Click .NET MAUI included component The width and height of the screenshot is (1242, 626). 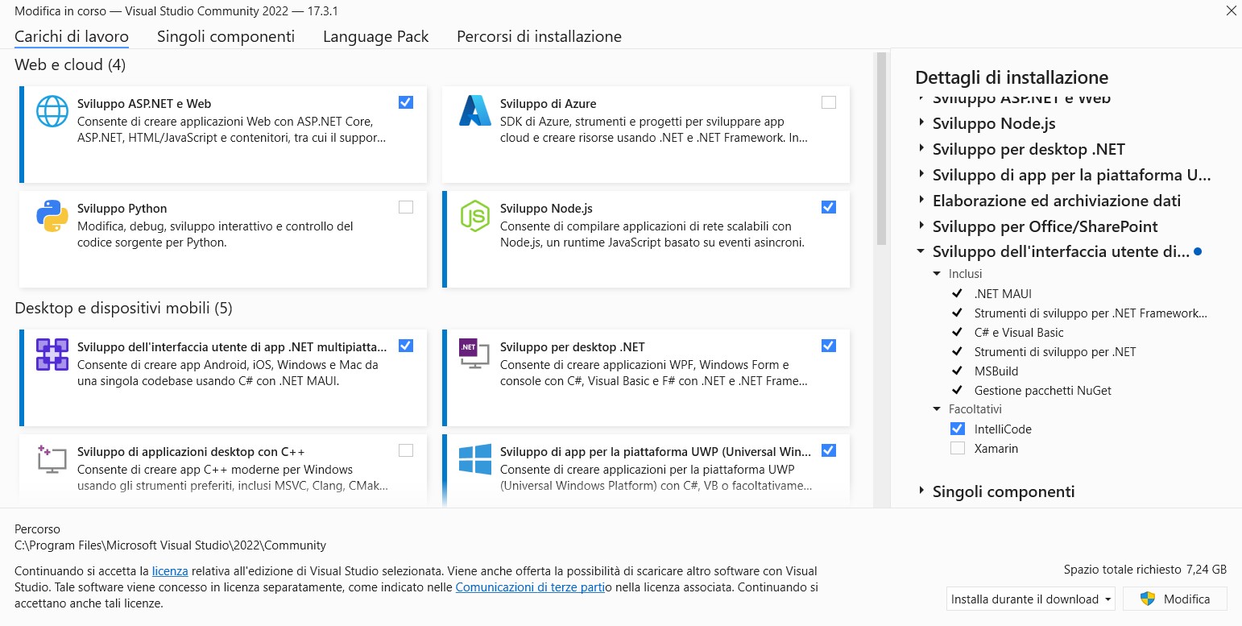[x=1003, y=293]
